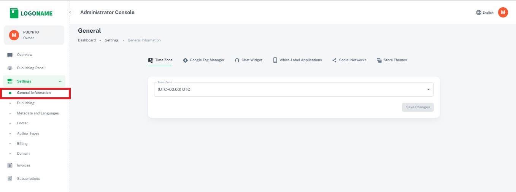The height and width of the screenshot is (192, 516).
Task: Switch to the Chat Widget tab
Action: (248, 60)
